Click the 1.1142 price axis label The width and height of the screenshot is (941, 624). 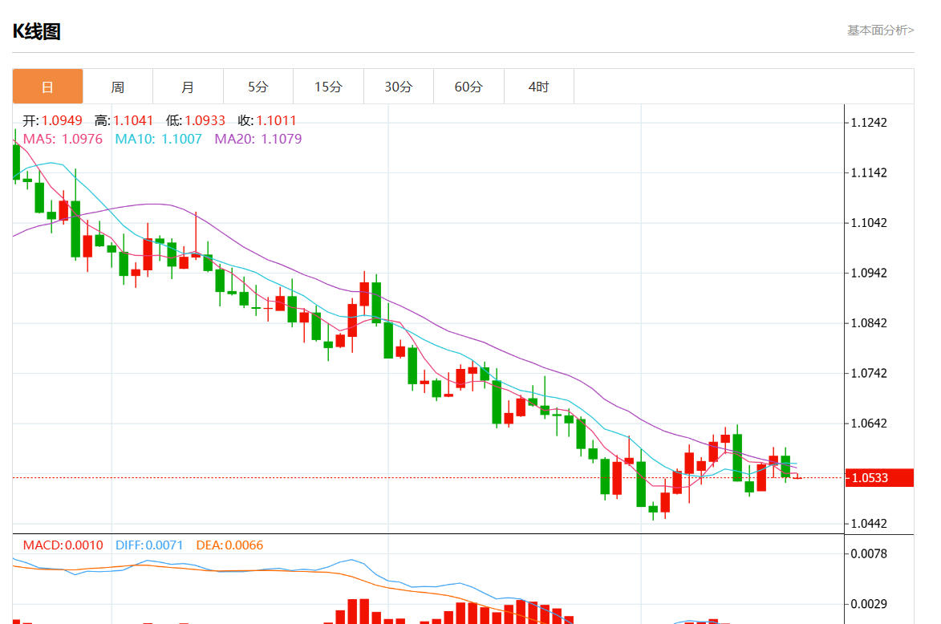point(869,172)
